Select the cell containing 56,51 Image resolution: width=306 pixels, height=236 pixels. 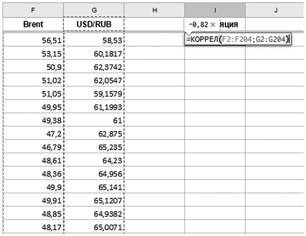33,40
